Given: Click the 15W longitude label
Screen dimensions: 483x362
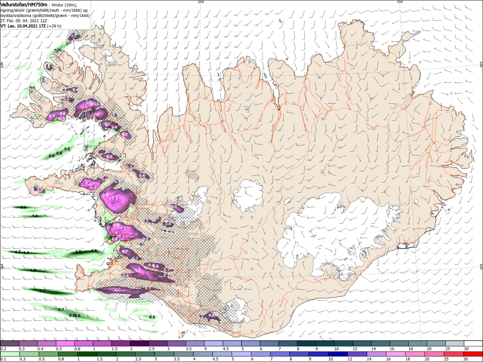Looking at the screenshot, I should tap(400, 2).
